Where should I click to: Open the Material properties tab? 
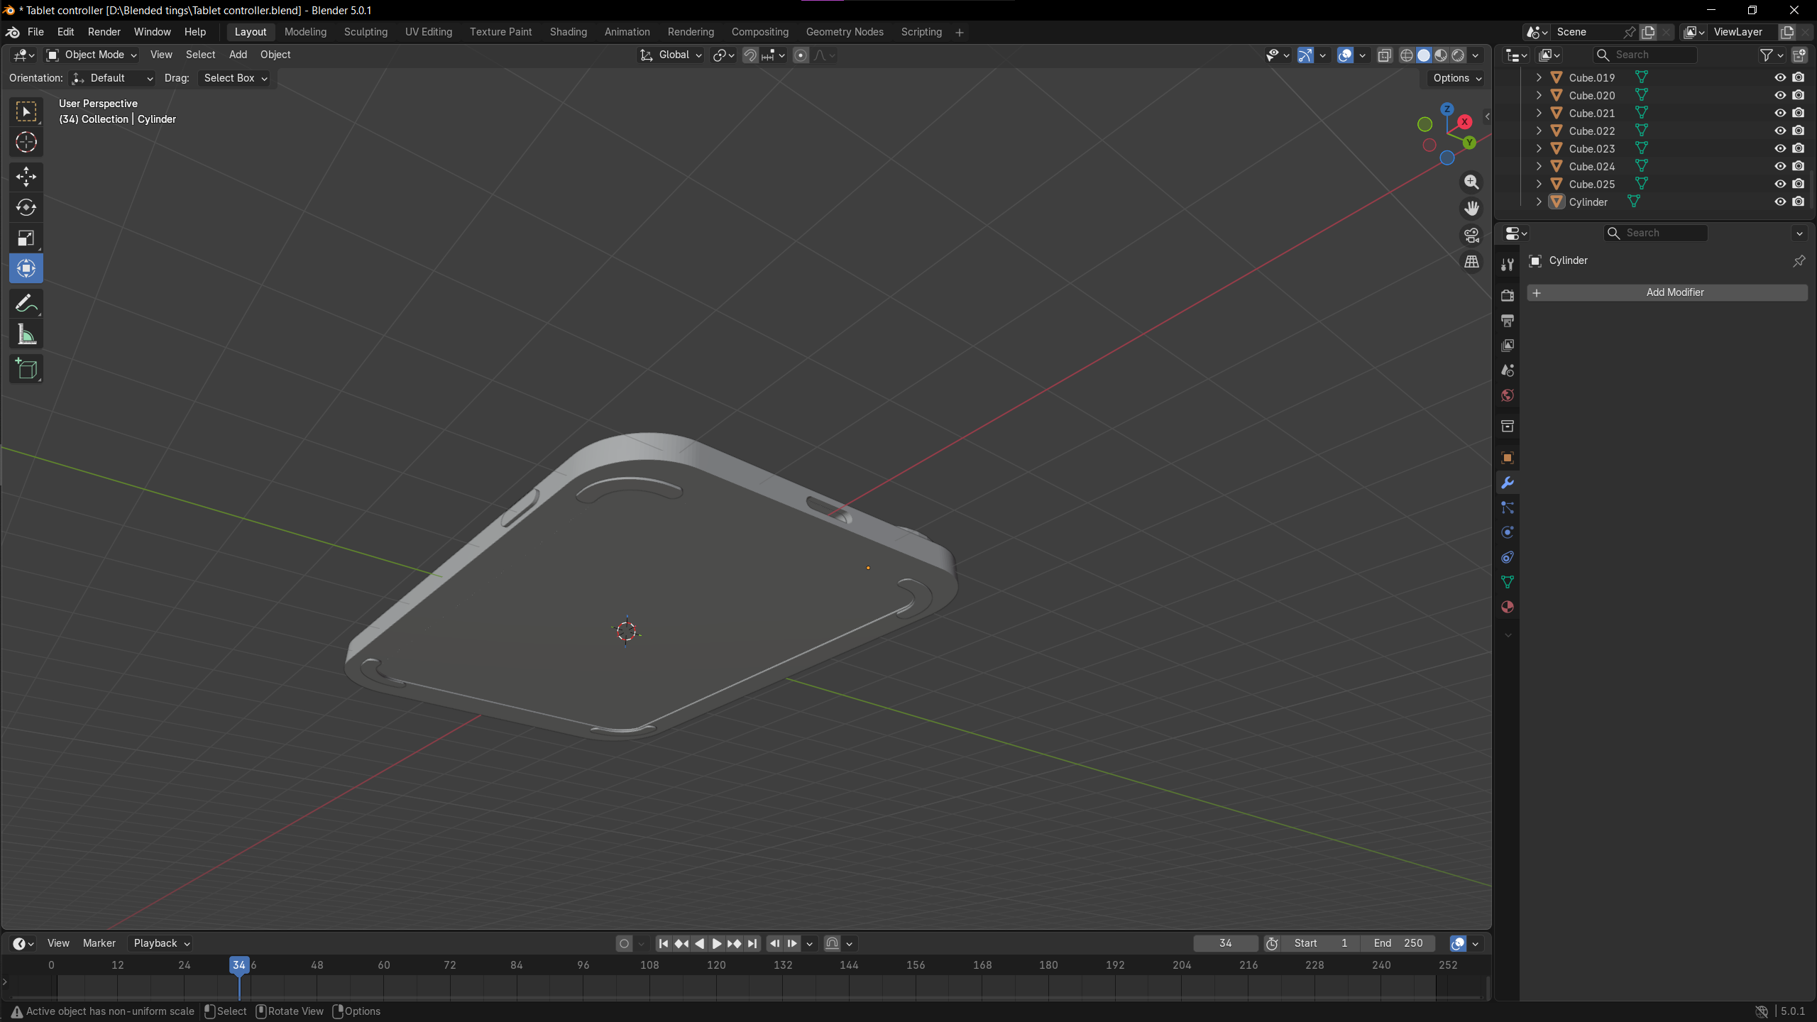click(1508, 607)
